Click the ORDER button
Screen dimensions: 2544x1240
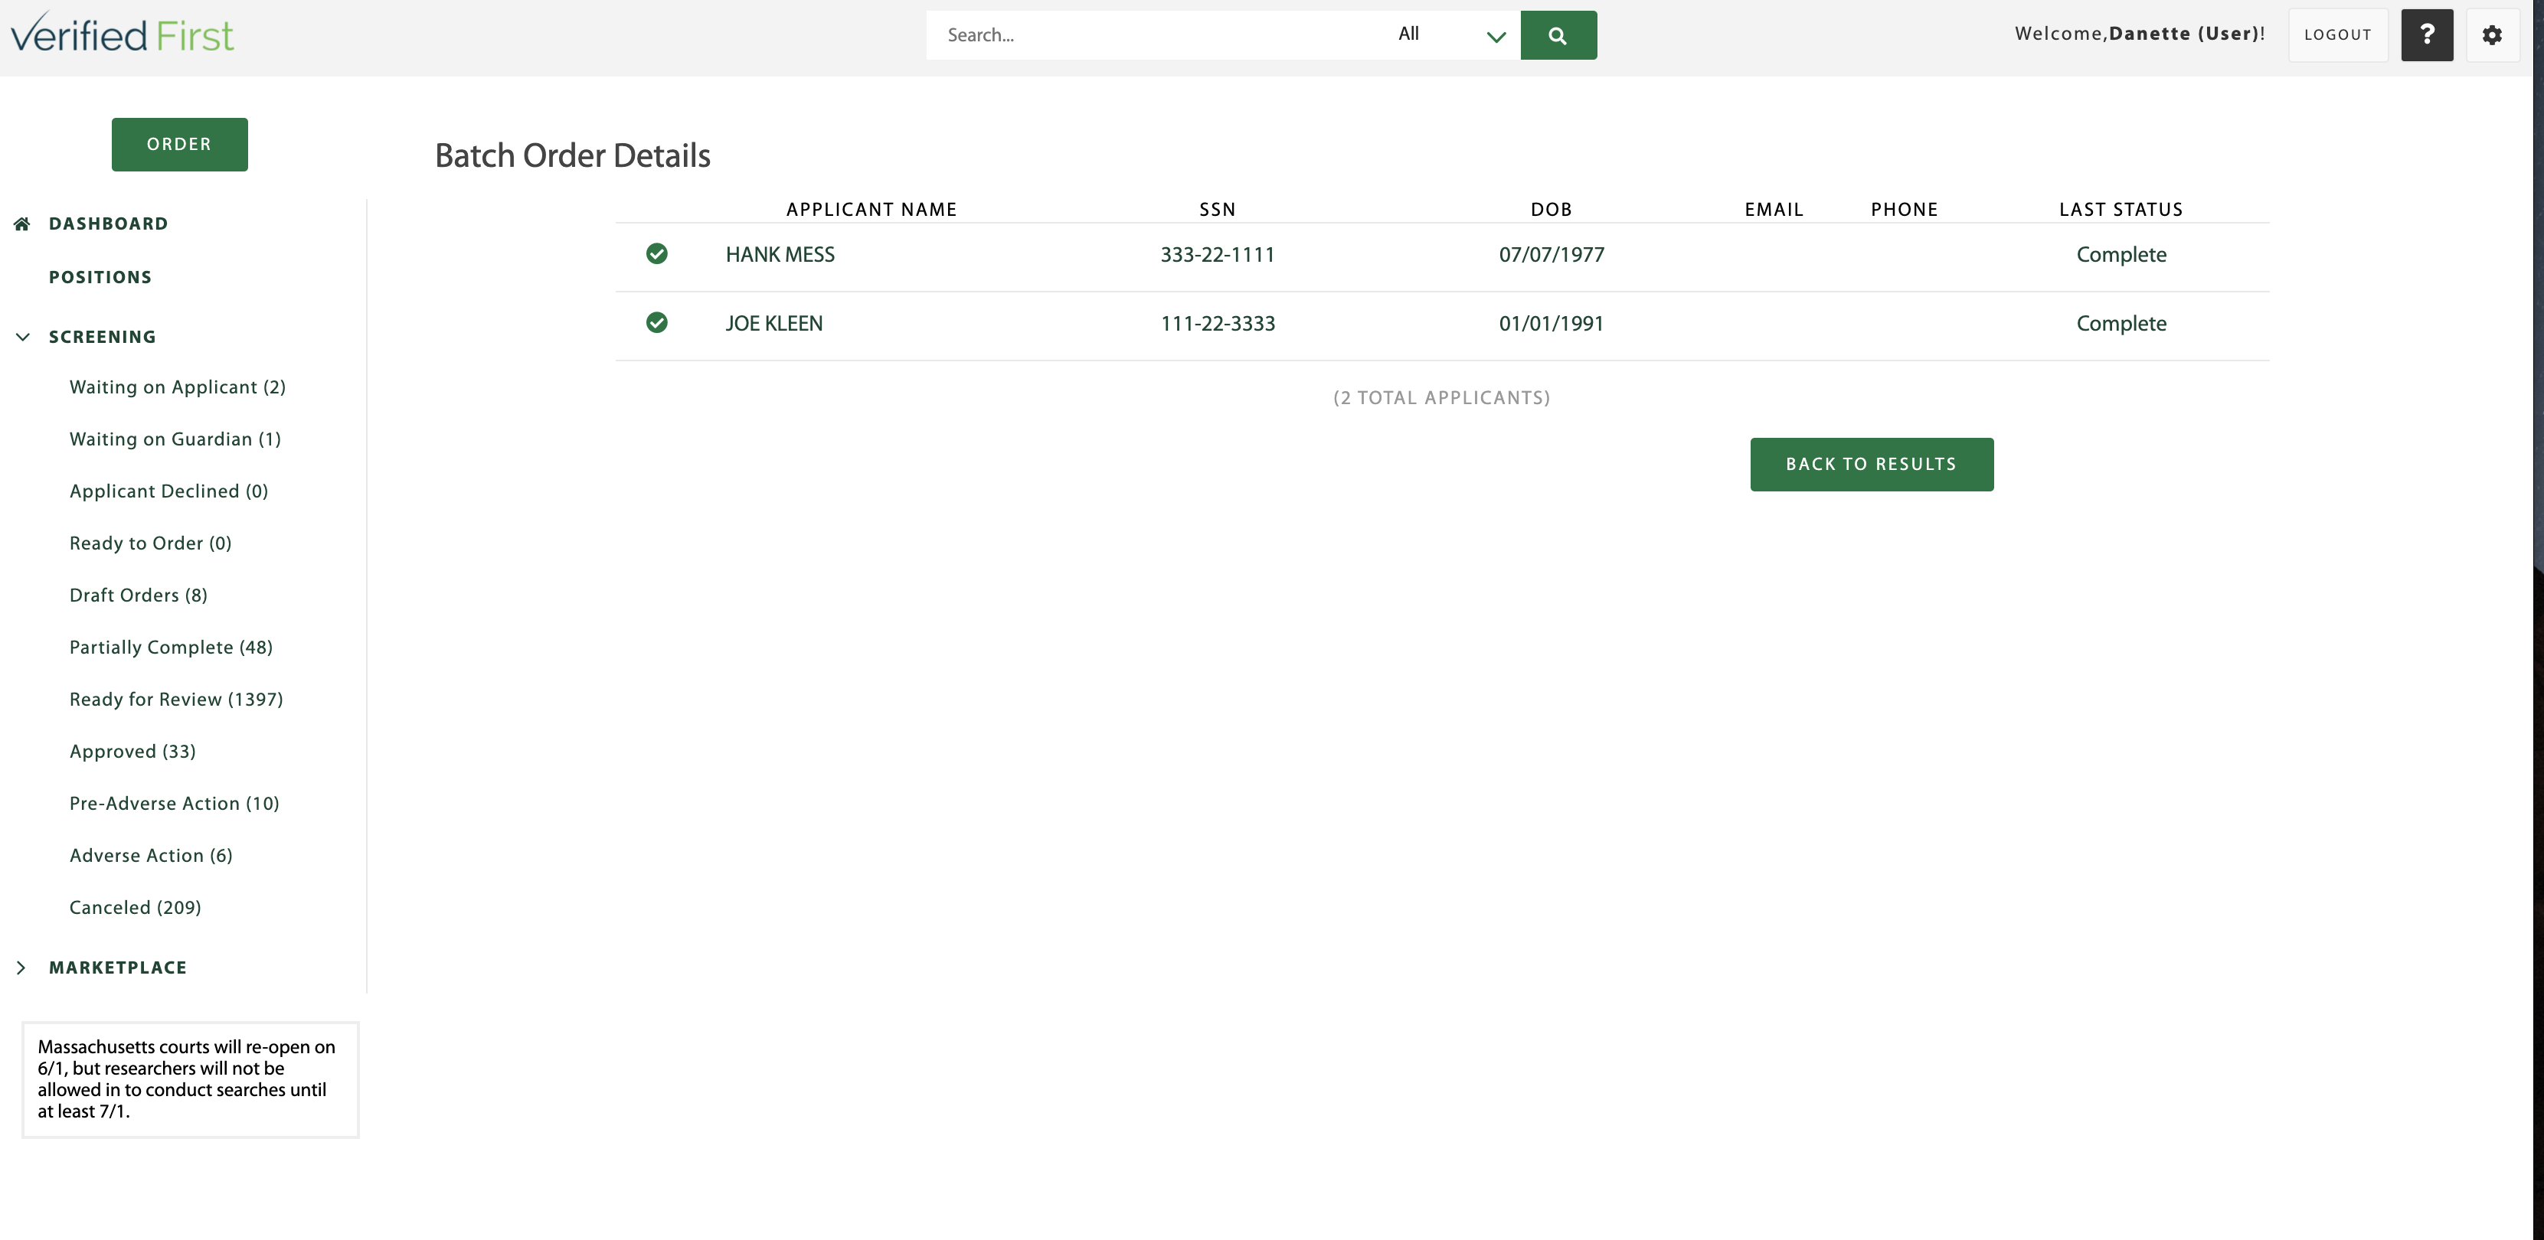178,144
